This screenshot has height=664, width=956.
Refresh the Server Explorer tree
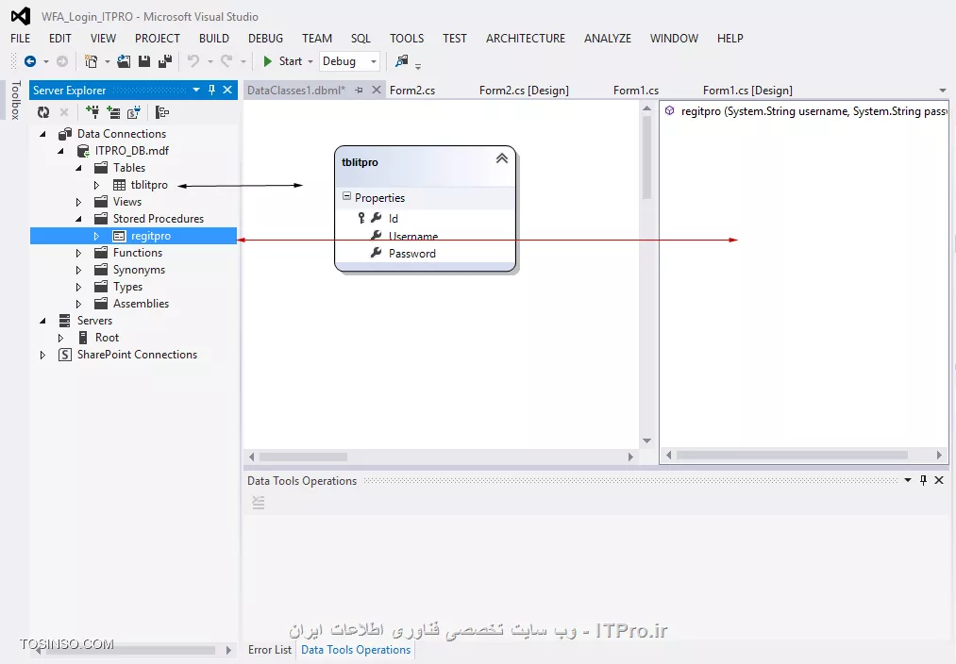[43, 112]
